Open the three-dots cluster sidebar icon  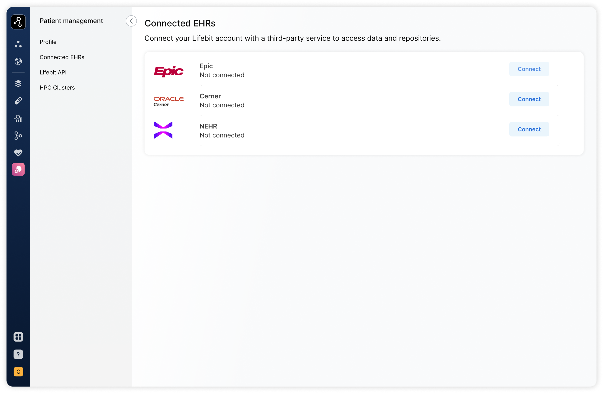tap(18, 44)
